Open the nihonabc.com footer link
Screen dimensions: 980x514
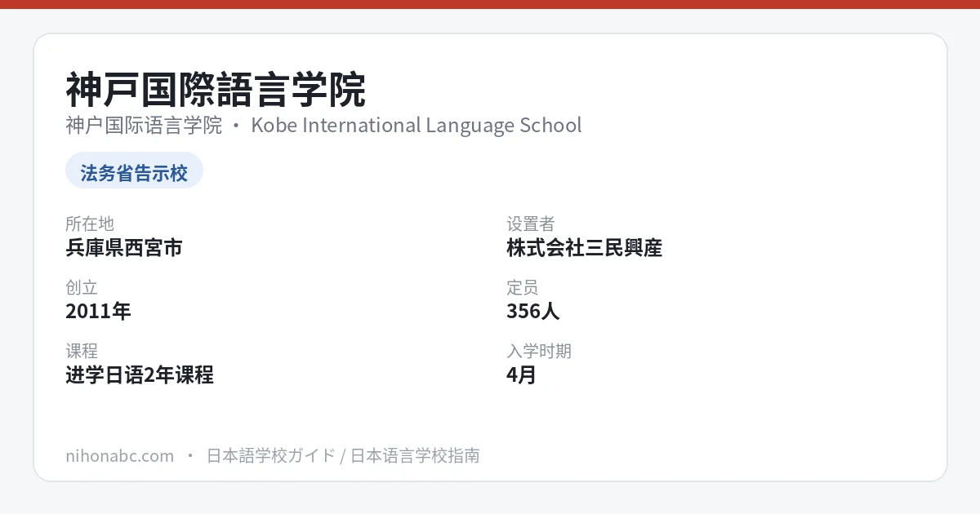click(x=119, y=455)
